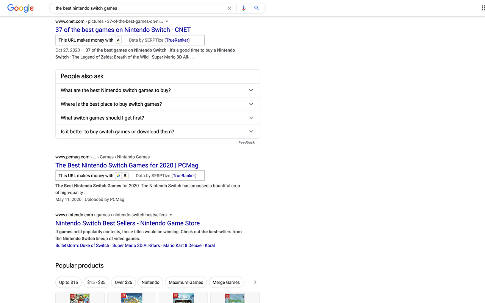The width and height of the screenshot is (485, 303).
Task: Click the "www.cnet.com" breadcrumb URL
Action: [x=70, y=22]
